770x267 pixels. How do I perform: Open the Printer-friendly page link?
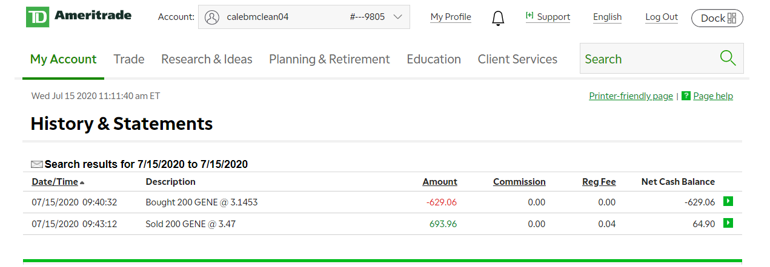(x=631, y=96)
